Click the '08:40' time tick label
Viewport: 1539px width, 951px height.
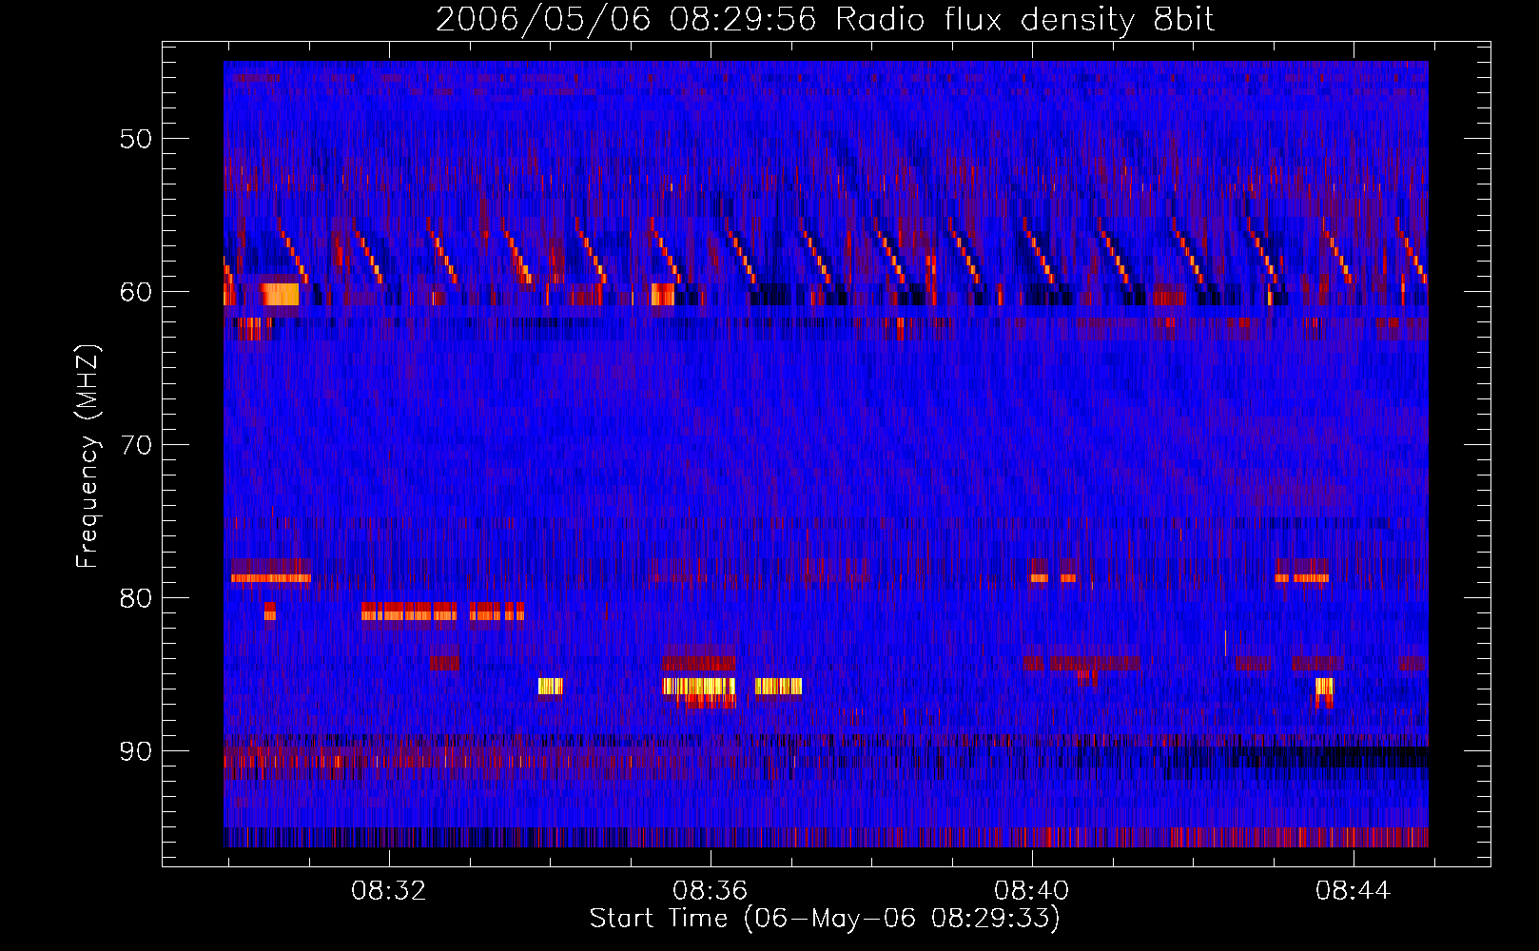pyautogui.click(x=1032, y=891)
